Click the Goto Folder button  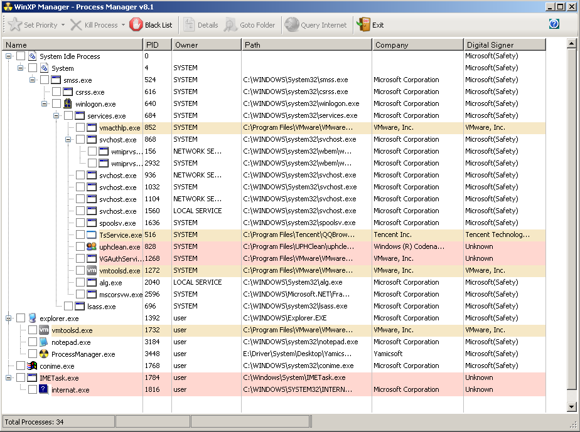click(x=250, y=25)
